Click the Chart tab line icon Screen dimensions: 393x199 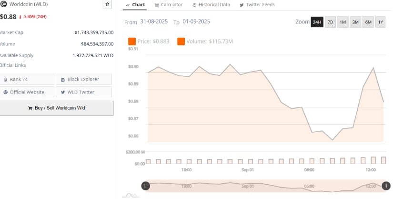pos(128,5)
